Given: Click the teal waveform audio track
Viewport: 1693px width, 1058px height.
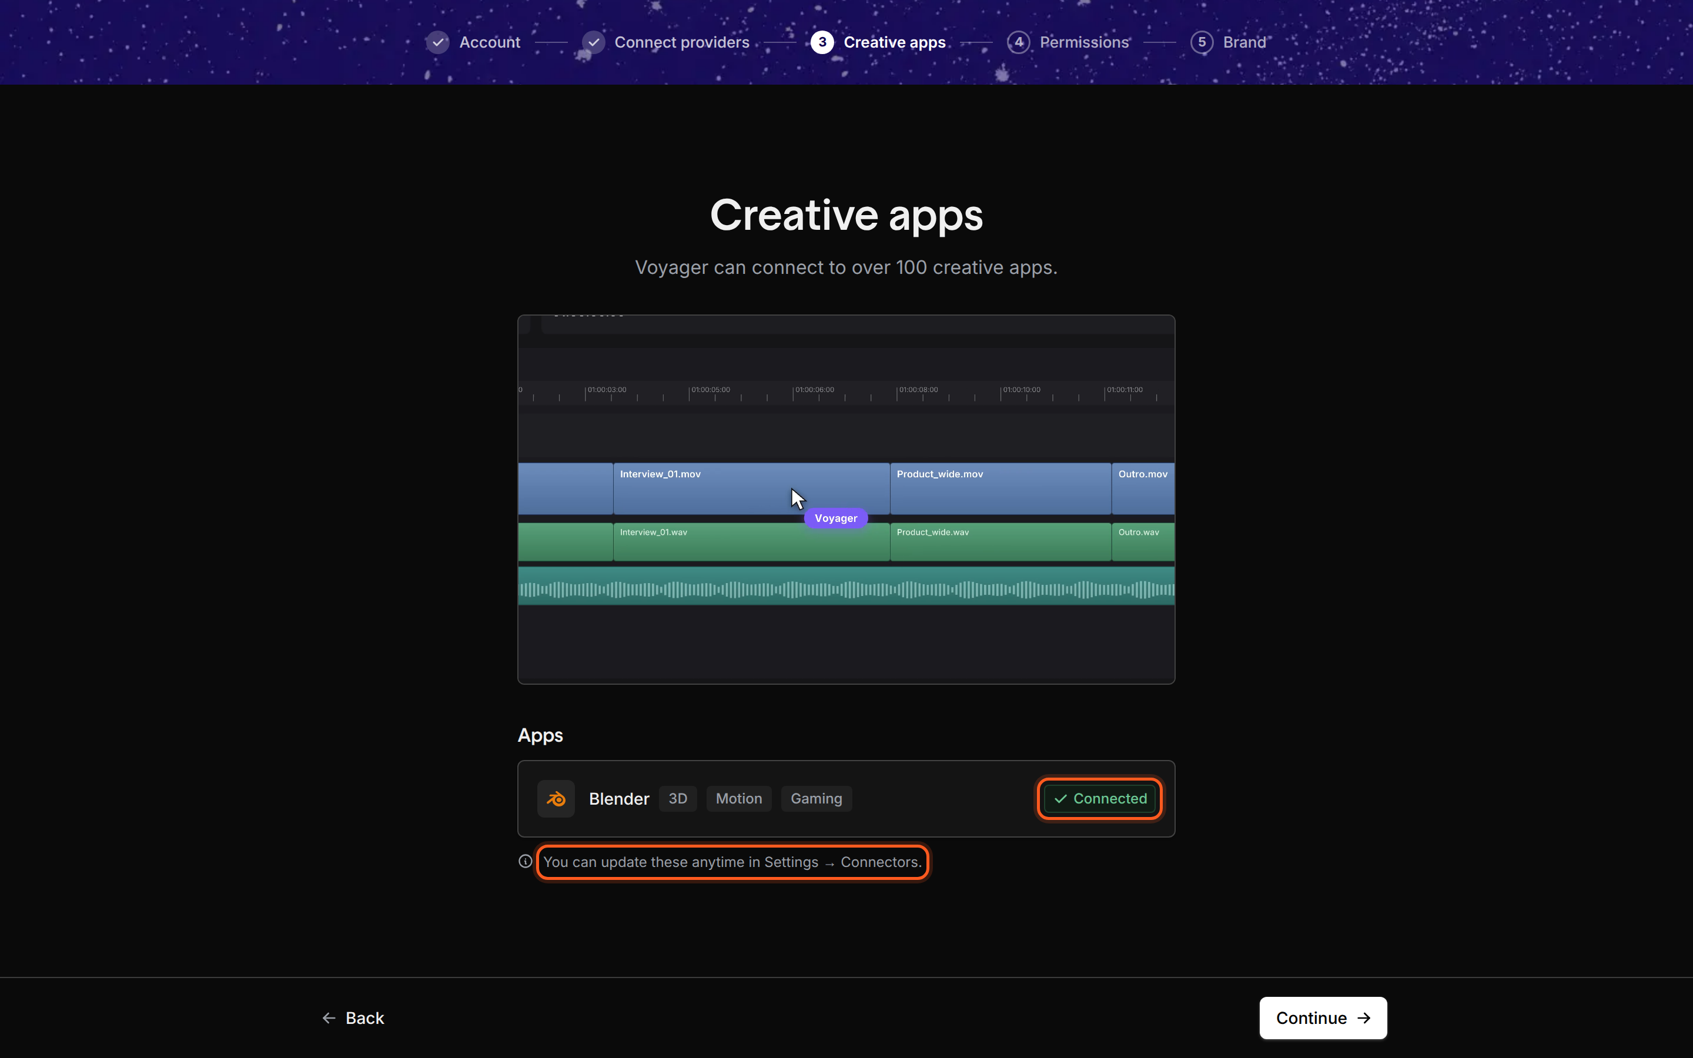Looking at the screenshot, I should click(846, 587).
